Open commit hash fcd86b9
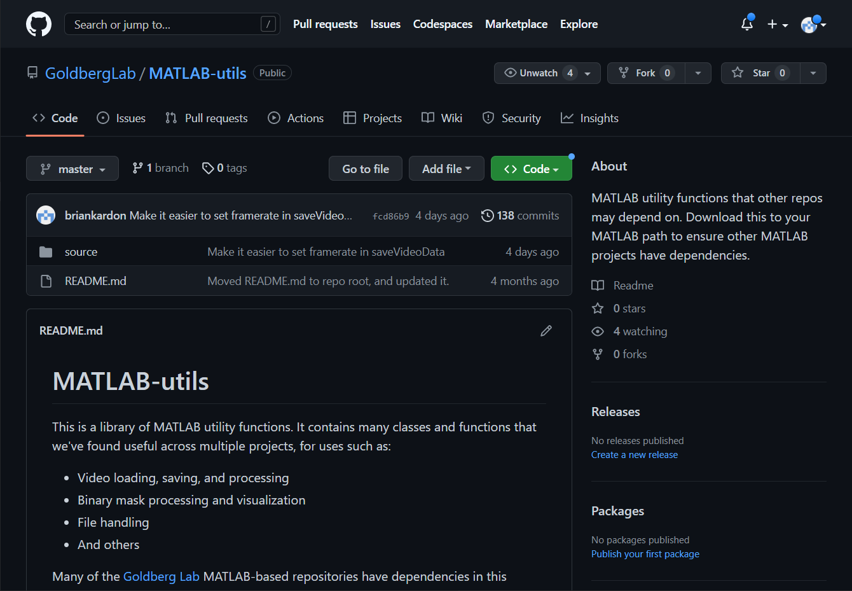This screenshot has height=591, width=852. [391, 216]
